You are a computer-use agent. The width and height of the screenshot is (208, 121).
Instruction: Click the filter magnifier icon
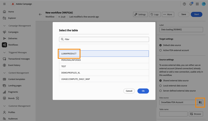62,39
